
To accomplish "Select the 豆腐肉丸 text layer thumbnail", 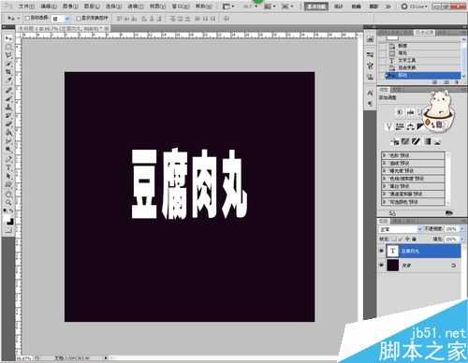I will point(393,251).
